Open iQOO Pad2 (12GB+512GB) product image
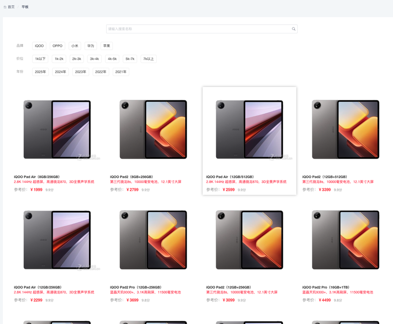 [346, 129]
